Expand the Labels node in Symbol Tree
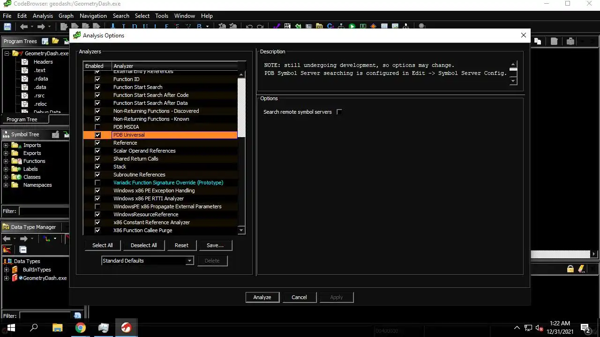 6,169
